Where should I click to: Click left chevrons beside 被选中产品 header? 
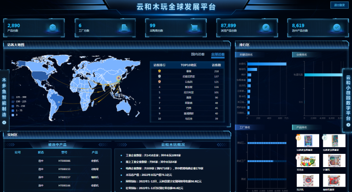[x=10, y=145]
